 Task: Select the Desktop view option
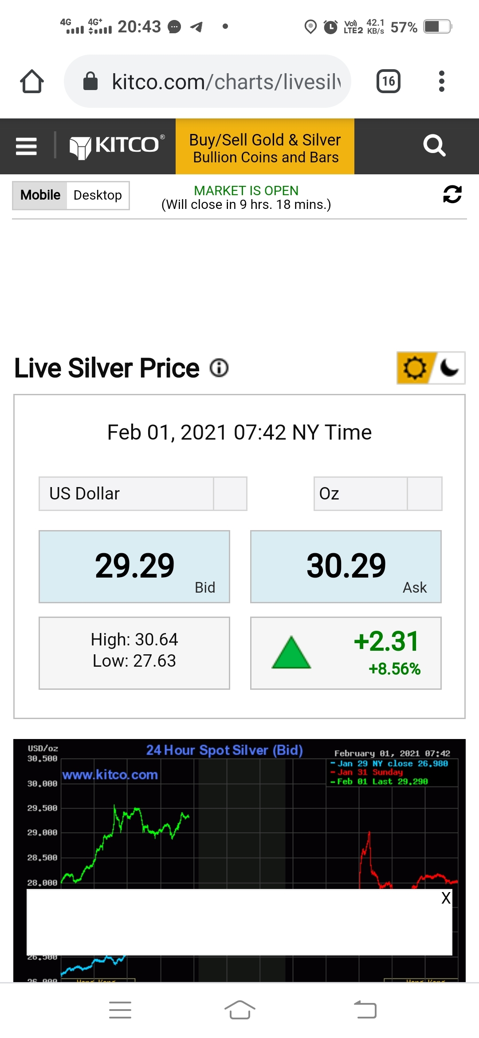pyautogui.click(x=98, y=195)
